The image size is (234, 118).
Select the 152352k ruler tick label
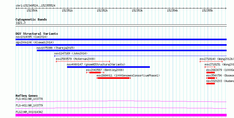tap(102, 11)
